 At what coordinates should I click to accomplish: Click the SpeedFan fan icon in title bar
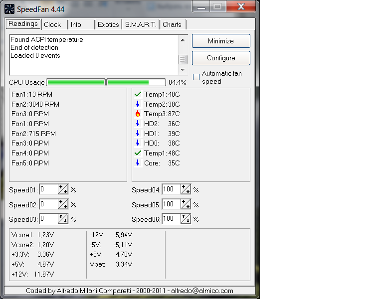9,9
